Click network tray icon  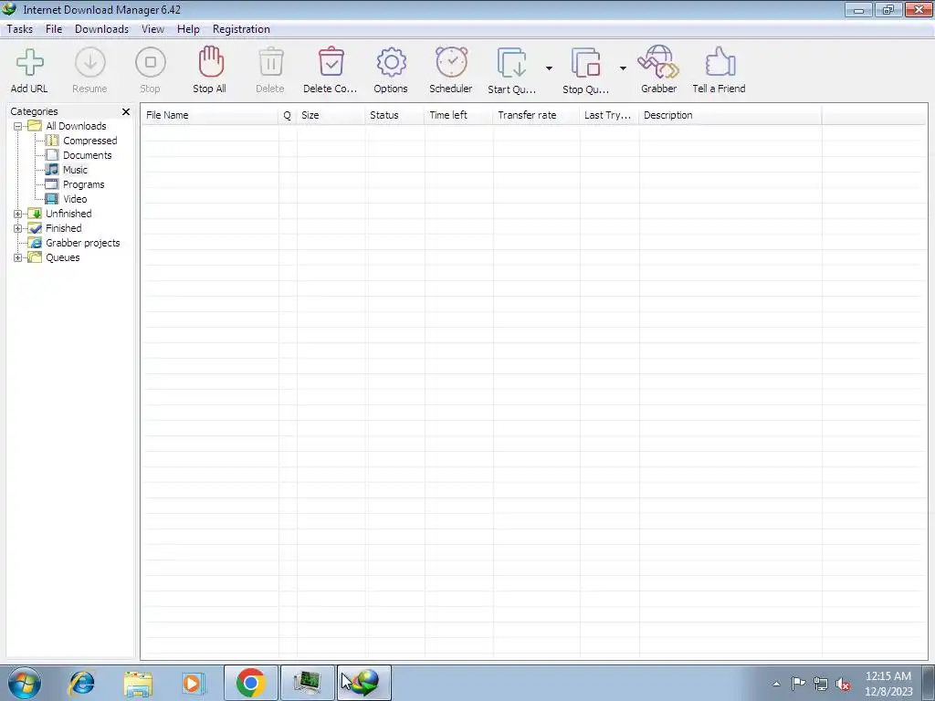(821, 684)
